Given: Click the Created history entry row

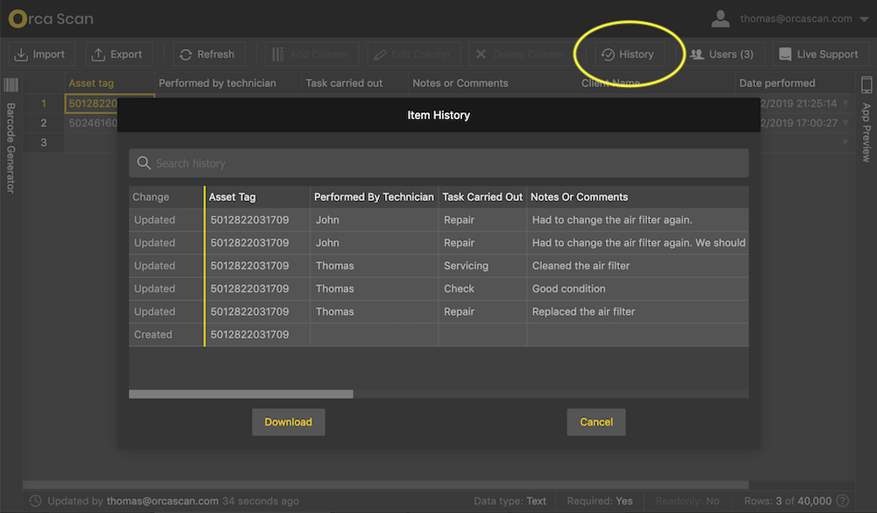Looking at the screenshot, I should coord(153,334).
